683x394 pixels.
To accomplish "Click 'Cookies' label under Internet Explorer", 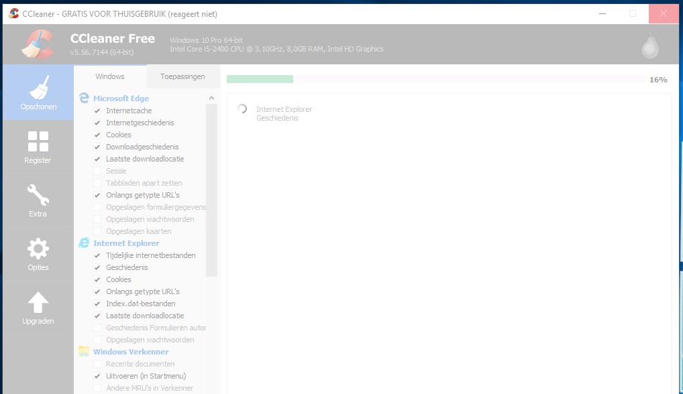I will tap(119, 279).
